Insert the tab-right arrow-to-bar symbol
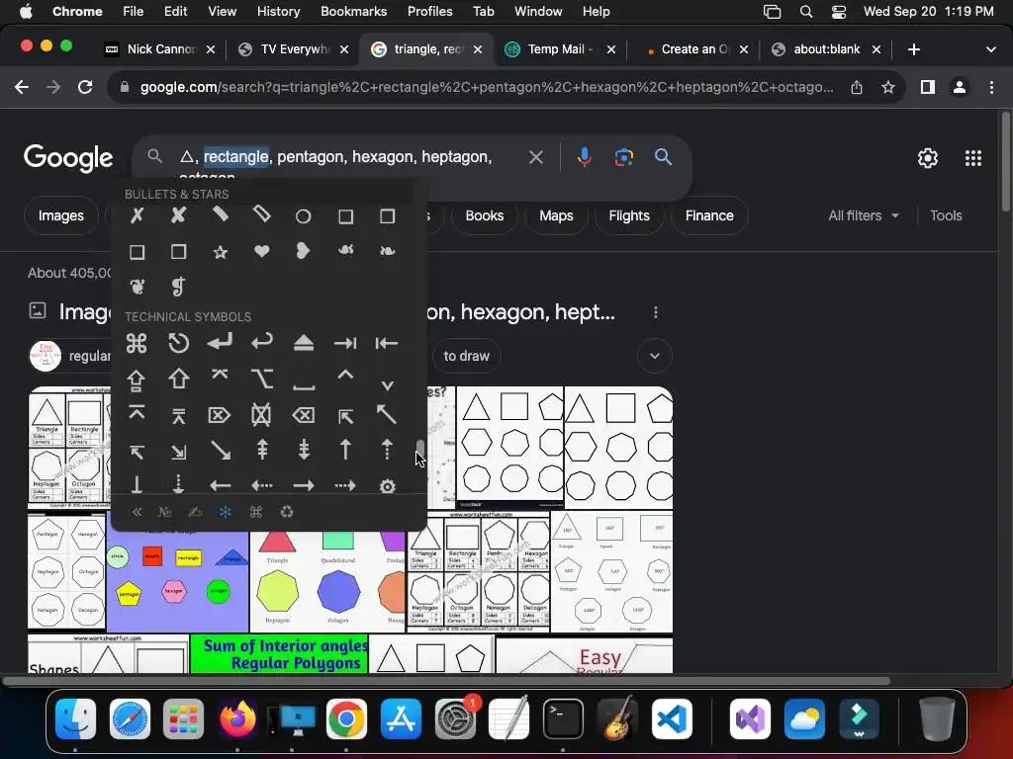The image size is (1013, 759). point(345,343)
